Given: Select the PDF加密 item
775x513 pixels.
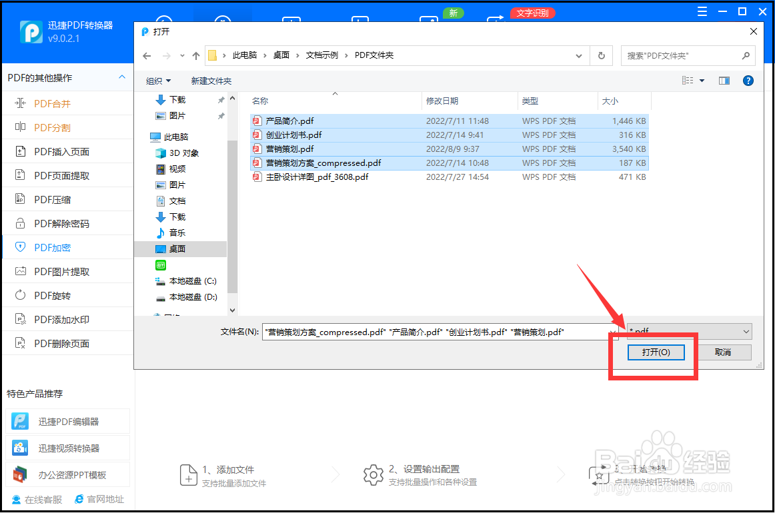Looking at the screenshot, I should pyautogui.click(x=68, y=247).
